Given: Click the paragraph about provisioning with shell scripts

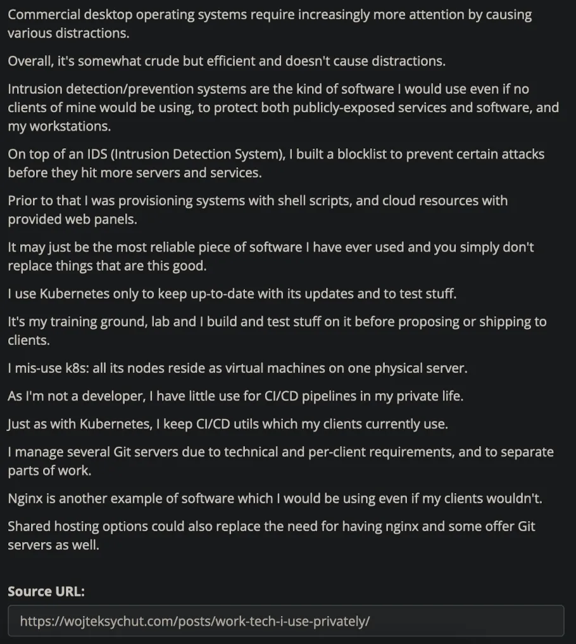Looking at the screenshot, I should (x=258, y=210).
